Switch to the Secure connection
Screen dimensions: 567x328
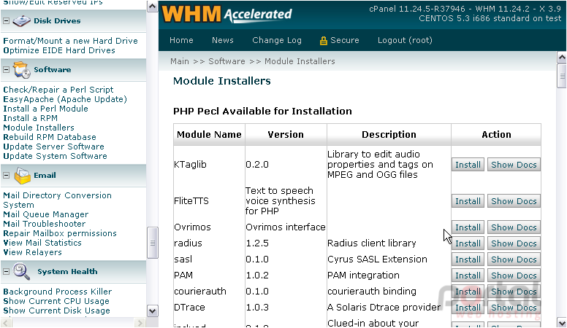click(x=345, y=40)
